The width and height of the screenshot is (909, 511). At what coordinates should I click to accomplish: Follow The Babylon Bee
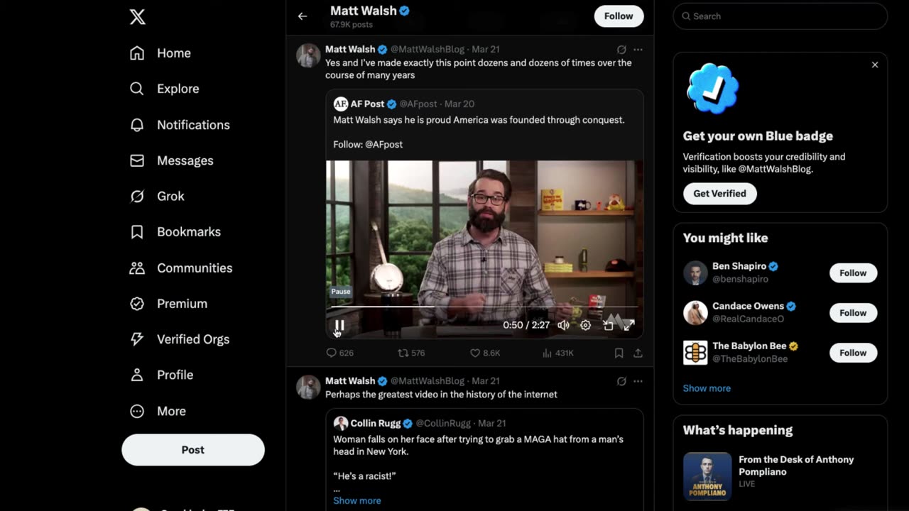tap(853, 353)
